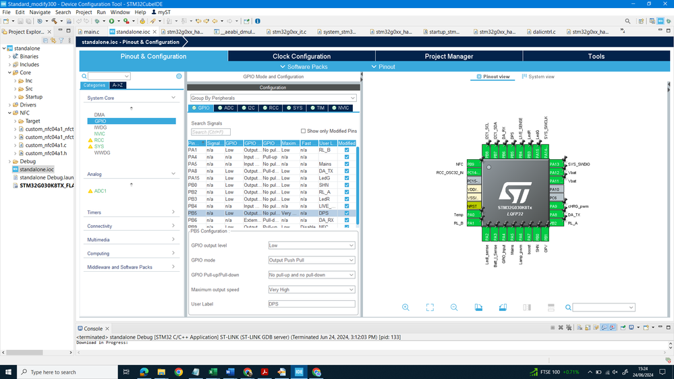Screen dimensions: 674x379
Task: Click the myST account button
Action: coord(161,12)
